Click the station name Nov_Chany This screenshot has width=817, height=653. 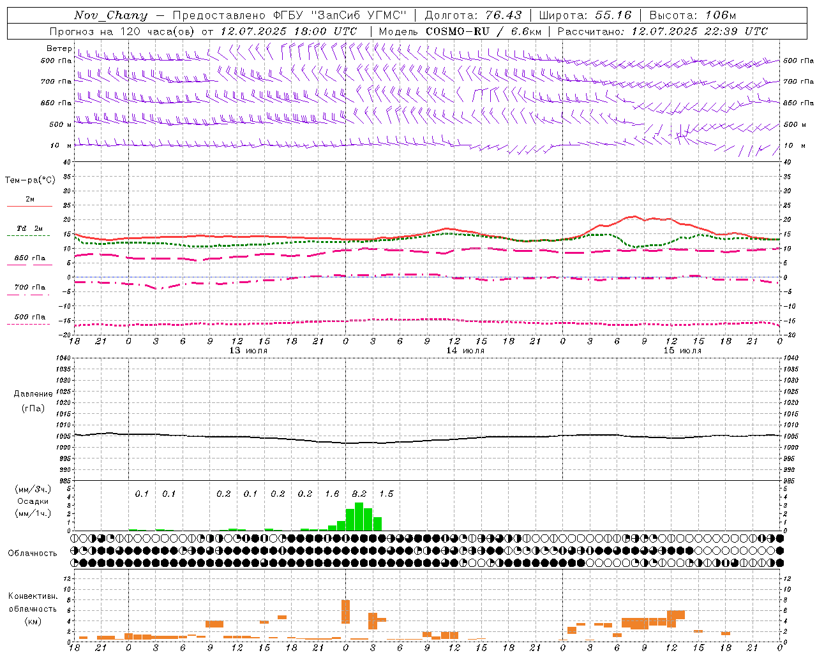click(x=110, y=15)
